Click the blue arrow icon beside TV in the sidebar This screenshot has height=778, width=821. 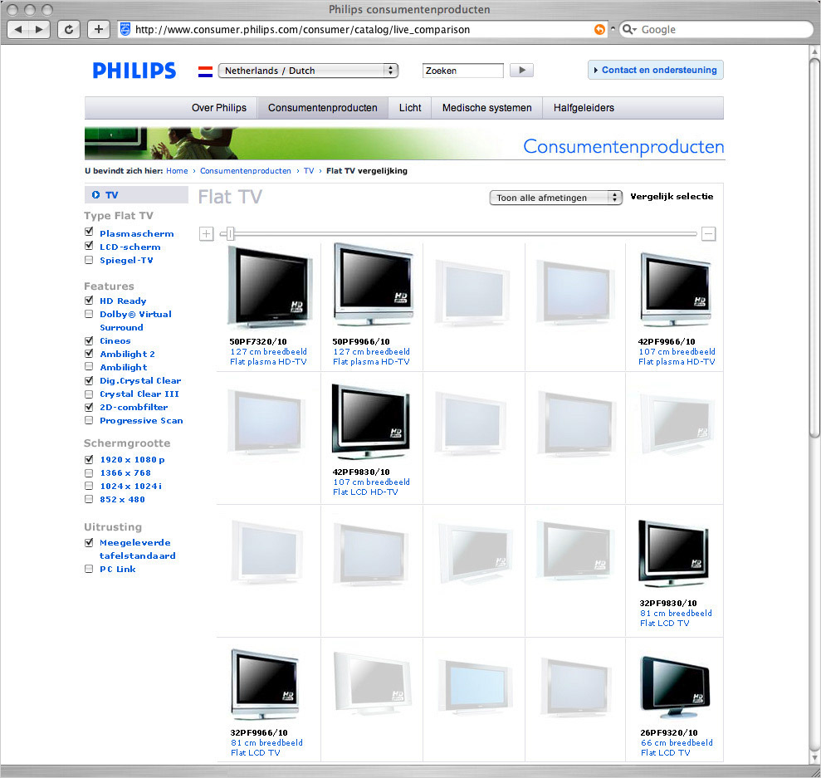pos(95,195)
